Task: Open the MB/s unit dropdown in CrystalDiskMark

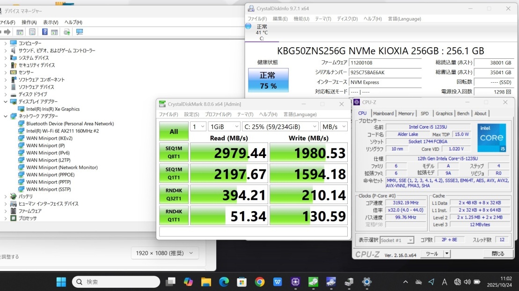Action: pyautogui.click(x=334, y=127)
